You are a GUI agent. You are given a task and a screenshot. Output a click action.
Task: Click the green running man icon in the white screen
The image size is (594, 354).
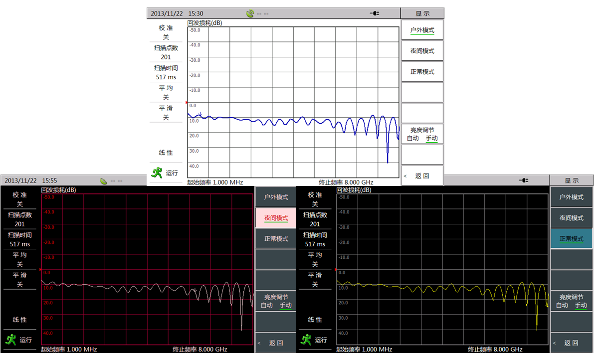pyautogui.click(x=157, y=173)
